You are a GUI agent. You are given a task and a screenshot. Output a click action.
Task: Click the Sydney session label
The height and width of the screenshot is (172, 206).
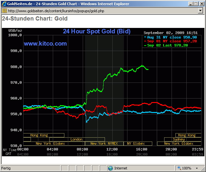[x=179, y=139]
